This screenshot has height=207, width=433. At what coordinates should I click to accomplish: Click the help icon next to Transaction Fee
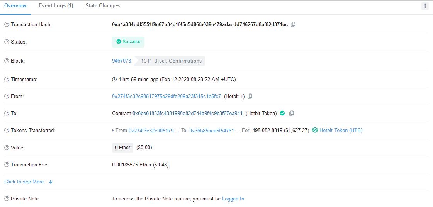pyautogui.click(x=7, y=165)
